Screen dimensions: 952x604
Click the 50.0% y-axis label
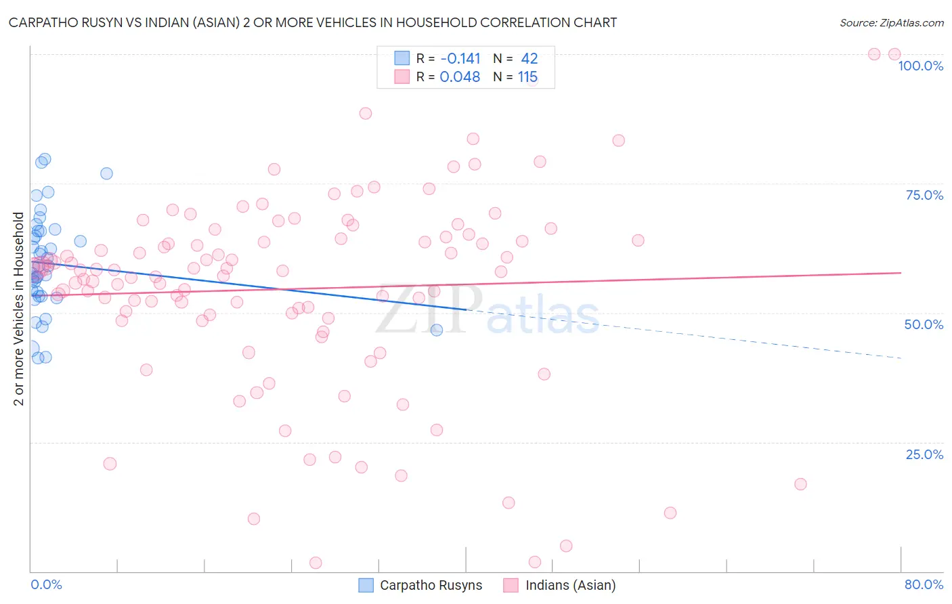pyautogui.click(x=924, y=324)
